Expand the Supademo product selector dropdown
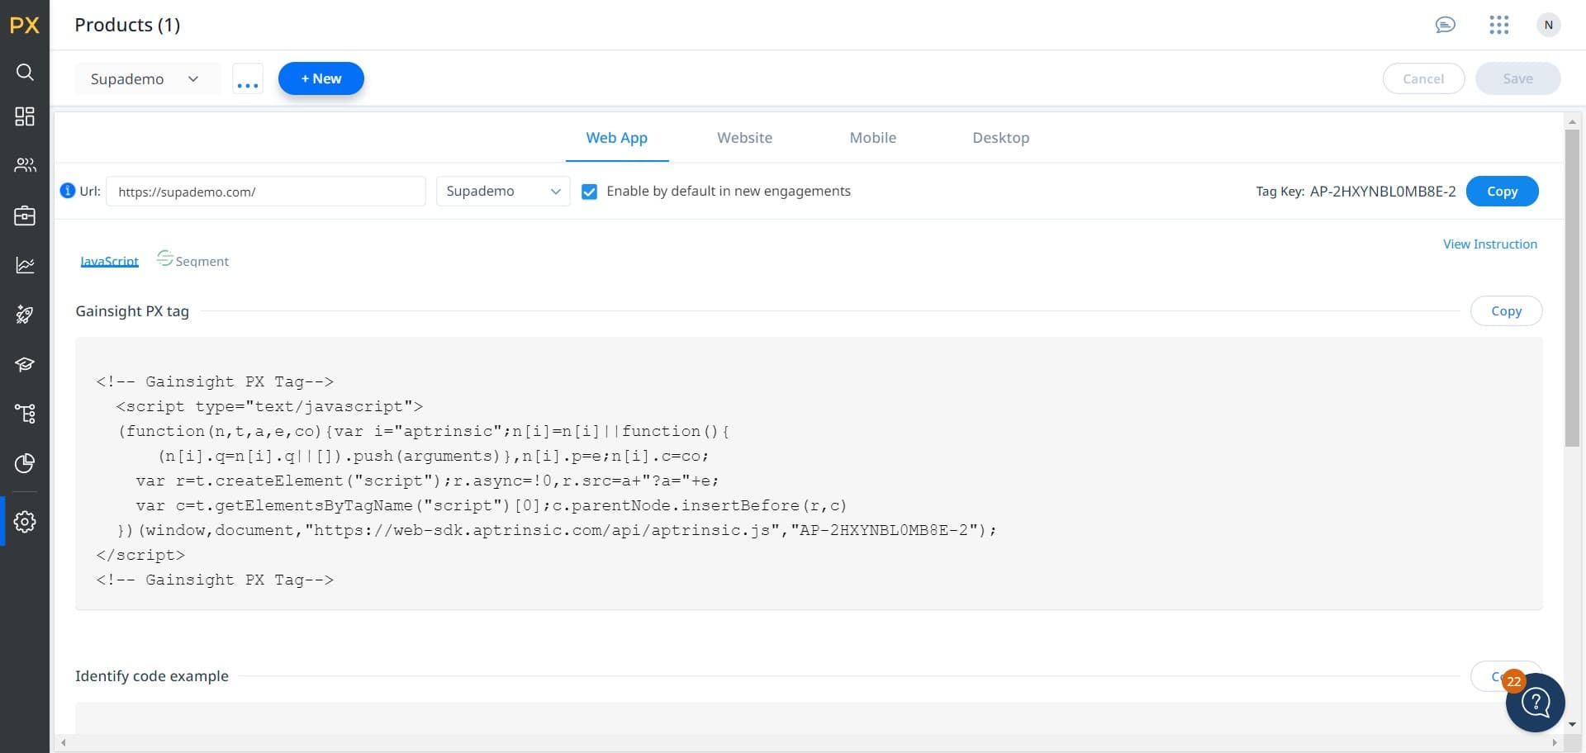Screen dimensions: 1586x753 coord(145,79)
